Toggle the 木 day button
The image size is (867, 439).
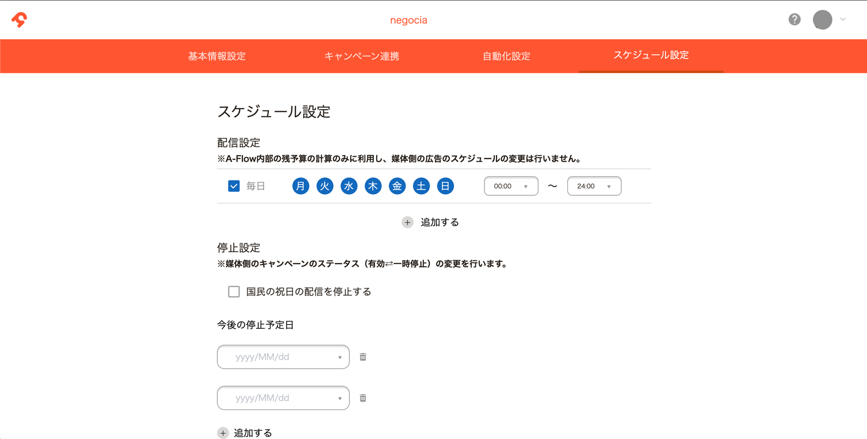point(373,186)
